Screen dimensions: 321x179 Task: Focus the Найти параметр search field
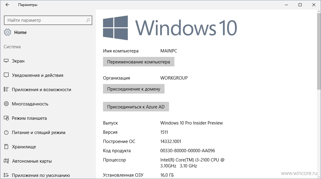[x=48, y=20]
